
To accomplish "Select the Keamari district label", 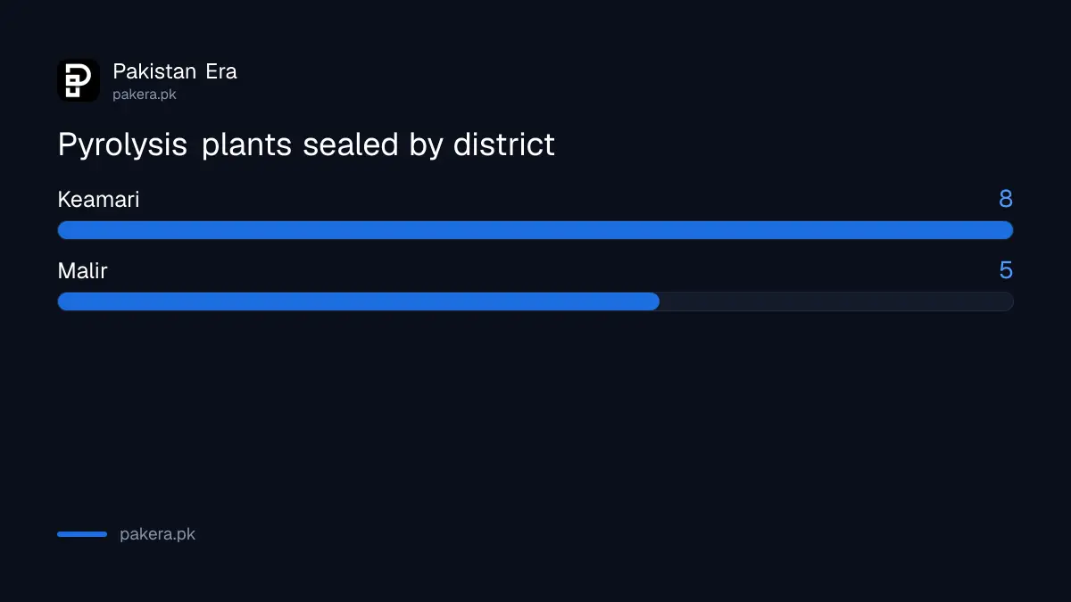I will (x=98, y=200).
